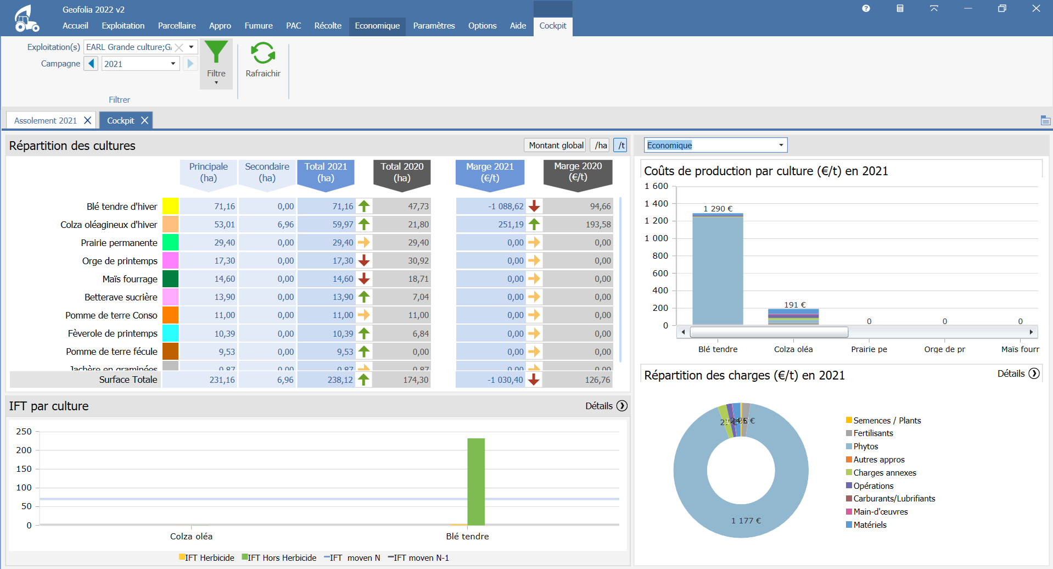Close the Assolement 2021 tab
Viewport: 1053px width, 569px height.
[x=87, y=120]
